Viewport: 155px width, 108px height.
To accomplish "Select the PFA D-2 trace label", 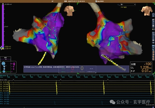I will [x=5, y=93].
